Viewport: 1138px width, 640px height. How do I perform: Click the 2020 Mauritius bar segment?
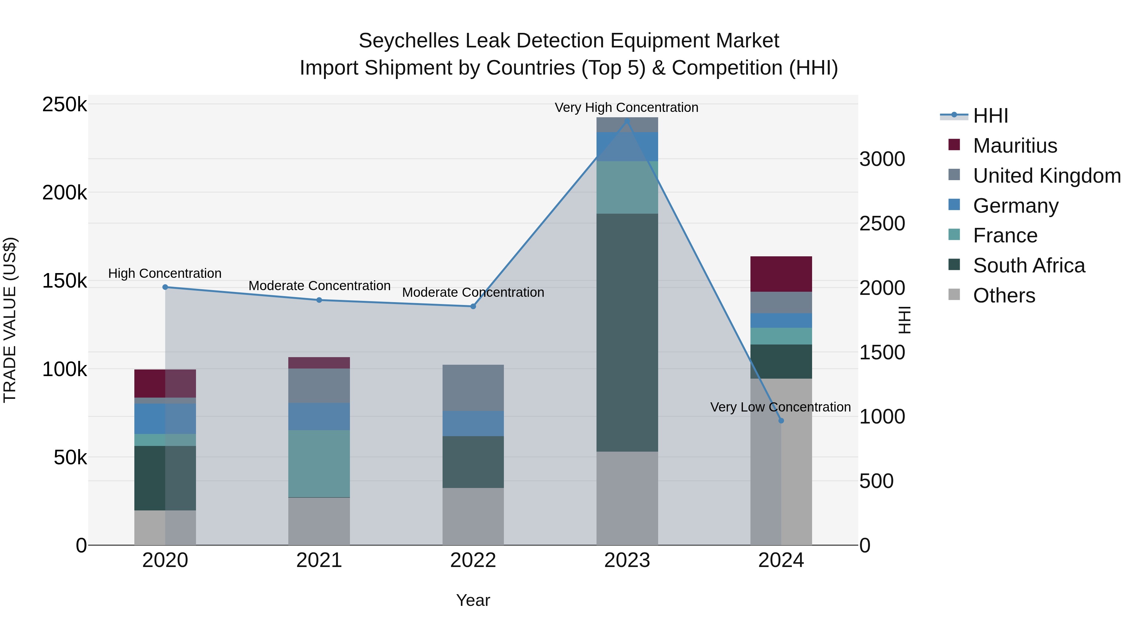165,384
